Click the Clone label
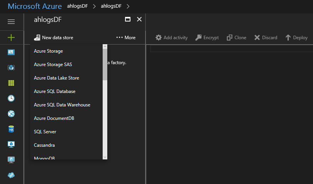This screenshot has width=313, height=184. click(x=240, y=38)
